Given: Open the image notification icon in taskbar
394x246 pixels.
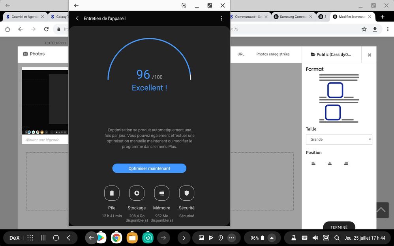Looking at the screenshot, I should click(x=201, y=238).
